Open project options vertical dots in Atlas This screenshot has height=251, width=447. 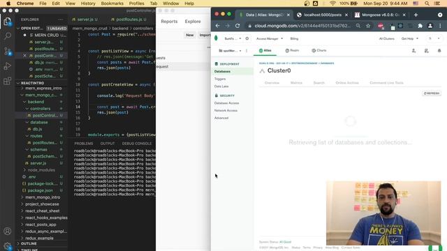[247, 51]
